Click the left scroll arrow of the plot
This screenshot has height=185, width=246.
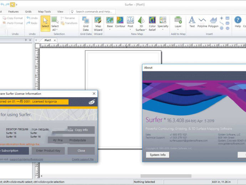(42, 176)
